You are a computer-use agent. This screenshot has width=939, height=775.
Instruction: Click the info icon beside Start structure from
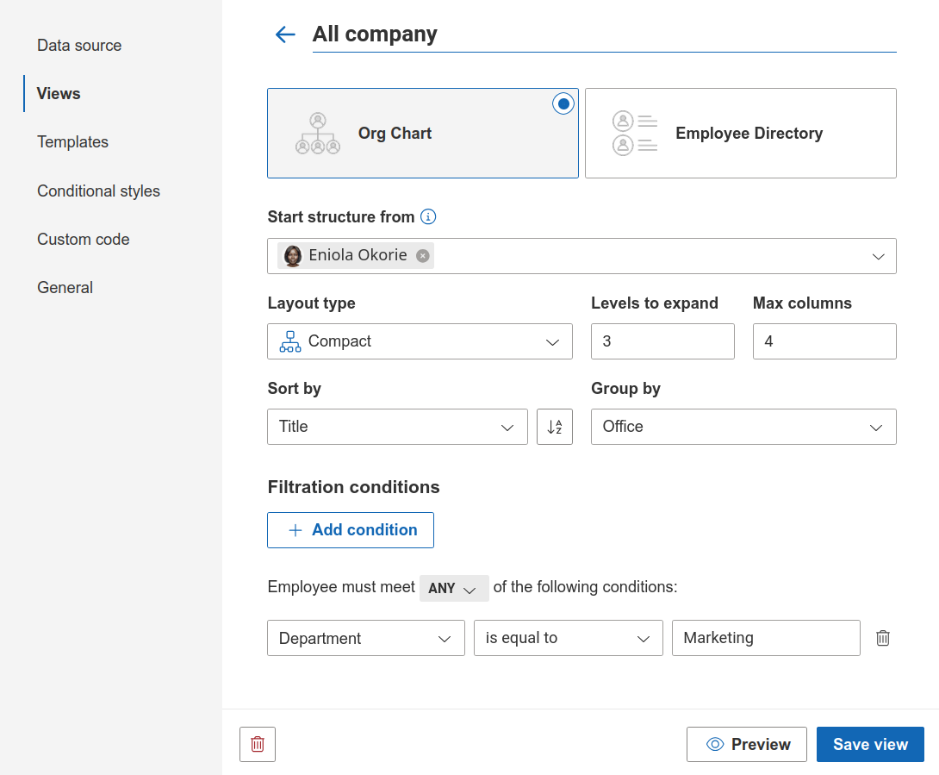[x=428, y=216]
